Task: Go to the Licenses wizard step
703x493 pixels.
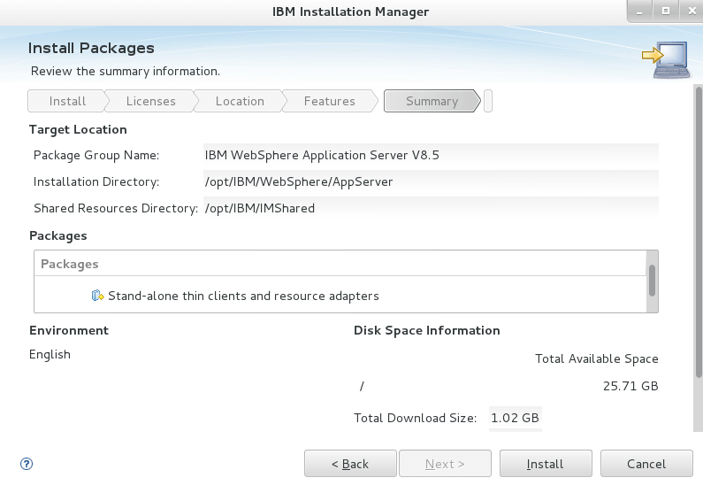Action: (x=150, y=101)
